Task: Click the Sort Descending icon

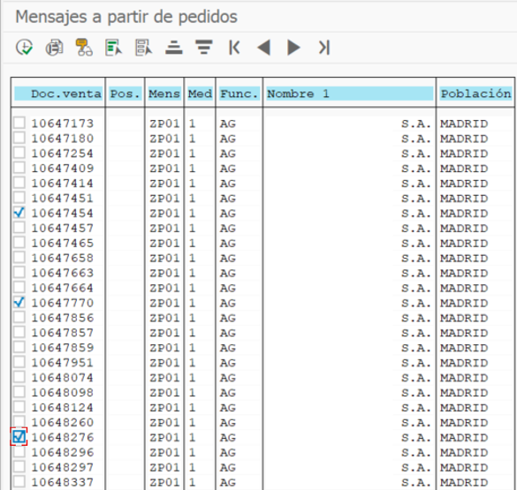Action: coord(204,48)
